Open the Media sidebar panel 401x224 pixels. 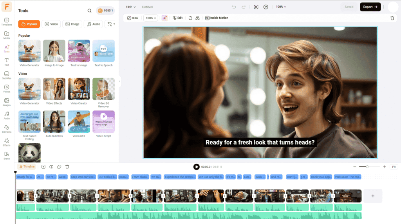click(7, 35)
